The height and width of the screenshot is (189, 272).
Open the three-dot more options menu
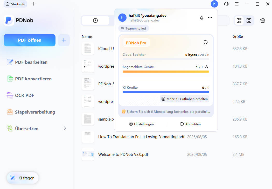(210, 18)
